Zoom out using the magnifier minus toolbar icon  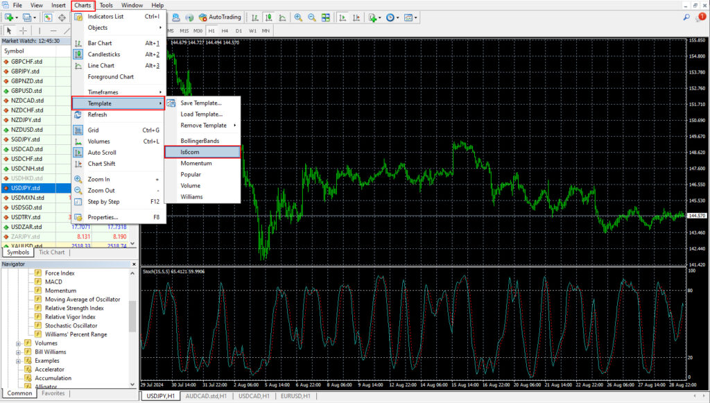pyautogui.click(x=312, y=17)
